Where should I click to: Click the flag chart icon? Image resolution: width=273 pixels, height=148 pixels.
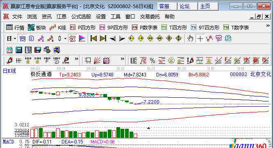click(82, 38)
